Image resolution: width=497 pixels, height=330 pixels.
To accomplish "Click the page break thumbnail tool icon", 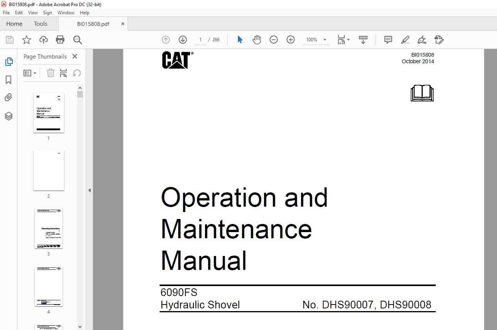I will (x=64, y=73).
